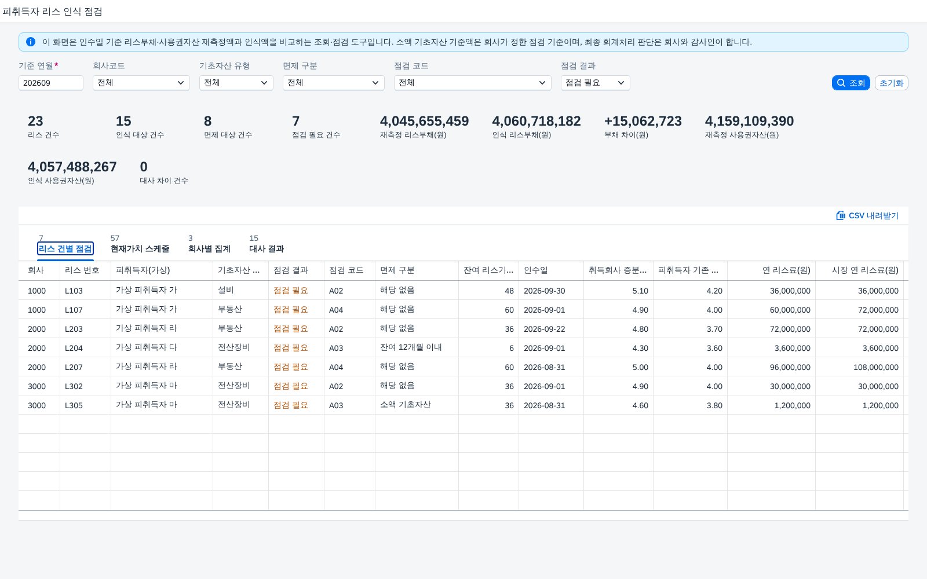Click the +15,062,723 부채 차이 figure

(643, 121)
